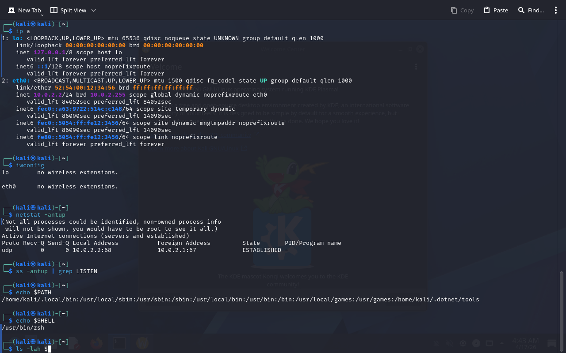Click the 'ss -antup | grep LISTEN' command

(x=57, y=271)
